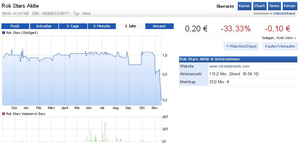The height and width of the screenshot is (145, 299).
Task: Show the 3 Monate chart range
Action: click(102, 26)
